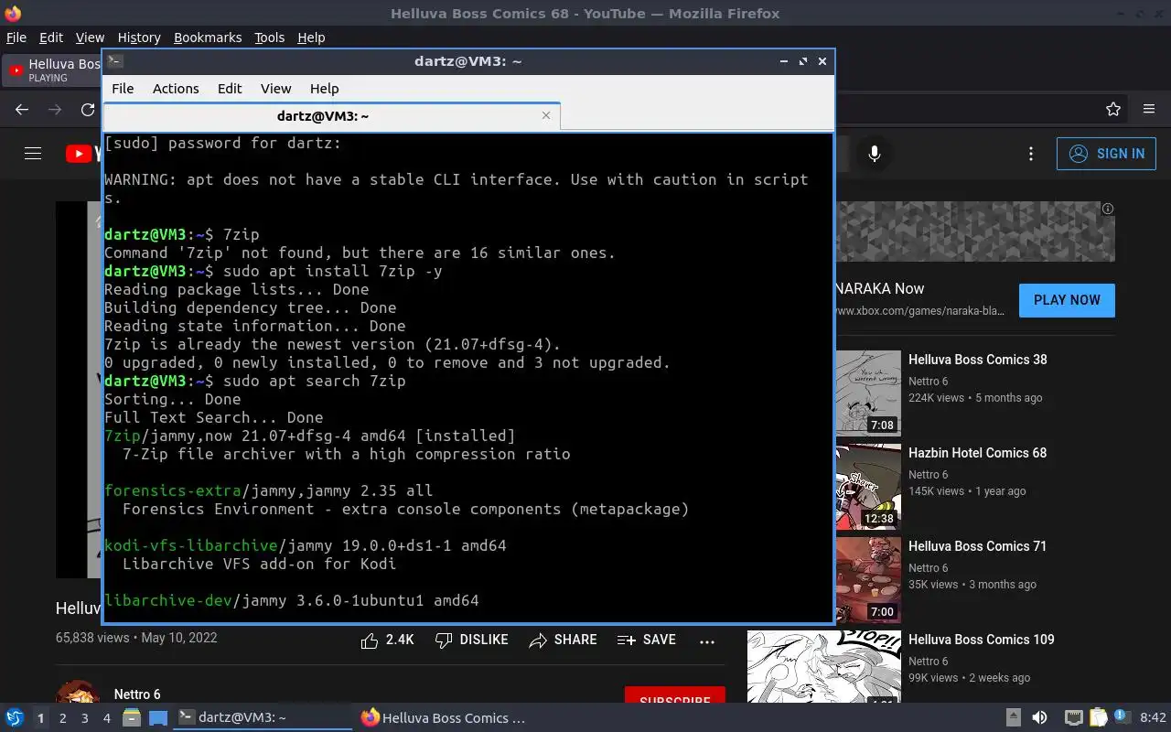Sign in to YouTube

(x=1106, y=154)
